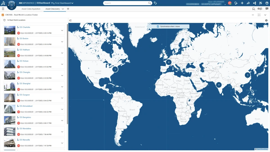Click the ENOVIA widget app icon
Screen dimensions: 270x152
[3, 15]
